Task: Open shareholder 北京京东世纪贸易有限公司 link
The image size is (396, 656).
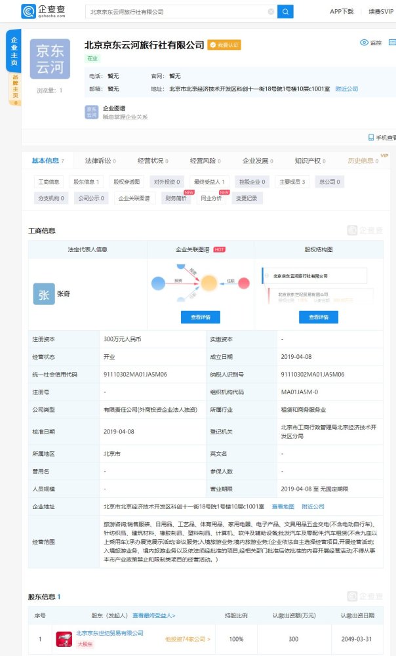Action: pyautogui.click(x=109, y=633)
